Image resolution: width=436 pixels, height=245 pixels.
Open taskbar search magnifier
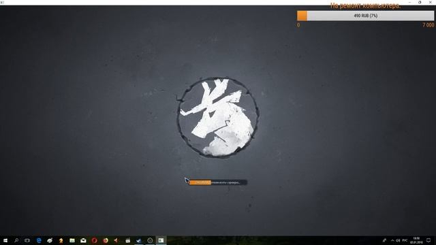click(16, 240)
